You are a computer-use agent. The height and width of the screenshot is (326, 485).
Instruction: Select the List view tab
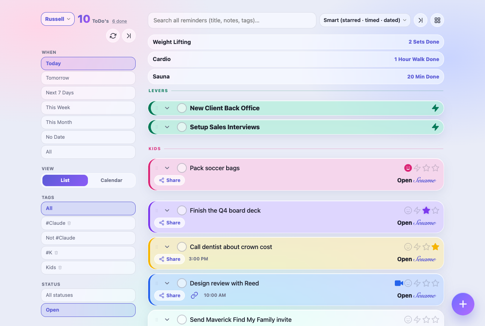click(65, 180)
